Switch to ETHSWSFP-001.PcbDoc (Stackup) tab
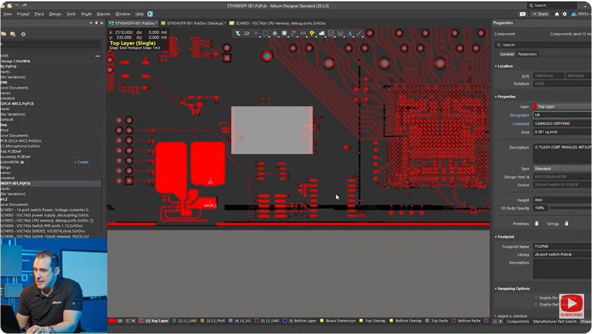This screenshot has width=592, height=334. [194, 23]
